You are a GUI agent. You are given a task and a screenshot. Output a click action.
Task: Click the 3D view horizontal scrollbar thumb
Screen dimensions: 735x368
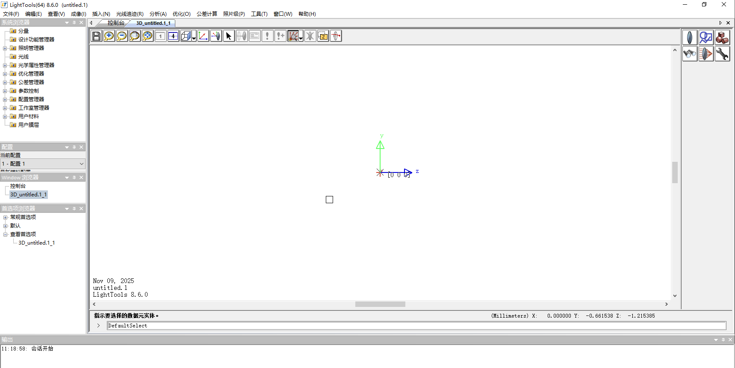pos(380,304)
